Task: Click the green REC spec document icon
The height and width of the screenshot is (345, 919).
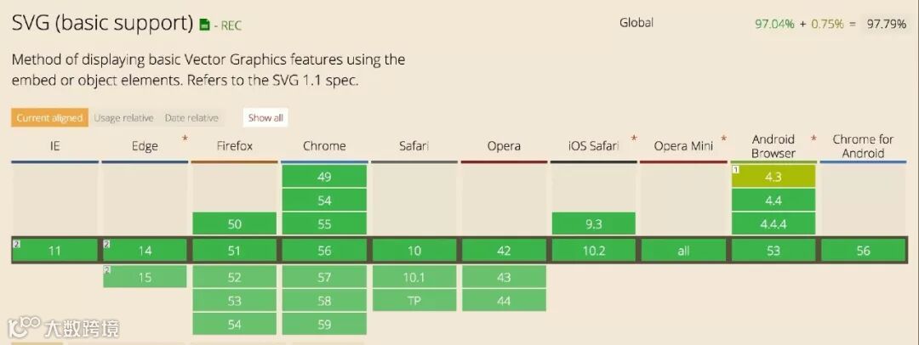Action: pos(204,25)
